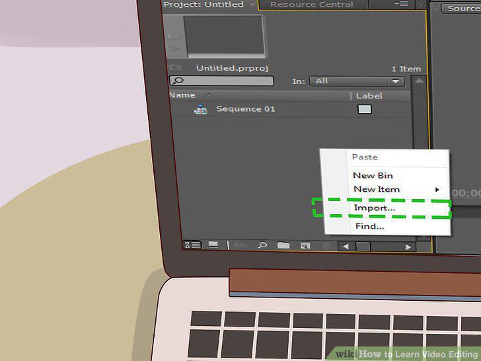481x361 pixels.
Task: Click the preview thumbnail area
Action: coord(223,35)
